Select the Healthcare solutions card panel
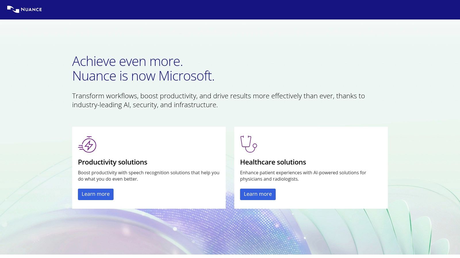 311,167
